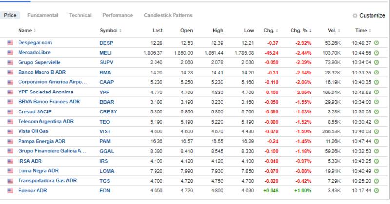Sort the table by Name column
The width and height of the screenshot is (390, 204).
pos(25,31)
